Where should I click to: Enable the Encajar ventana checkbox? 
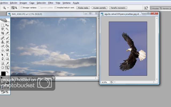point(22,8)
